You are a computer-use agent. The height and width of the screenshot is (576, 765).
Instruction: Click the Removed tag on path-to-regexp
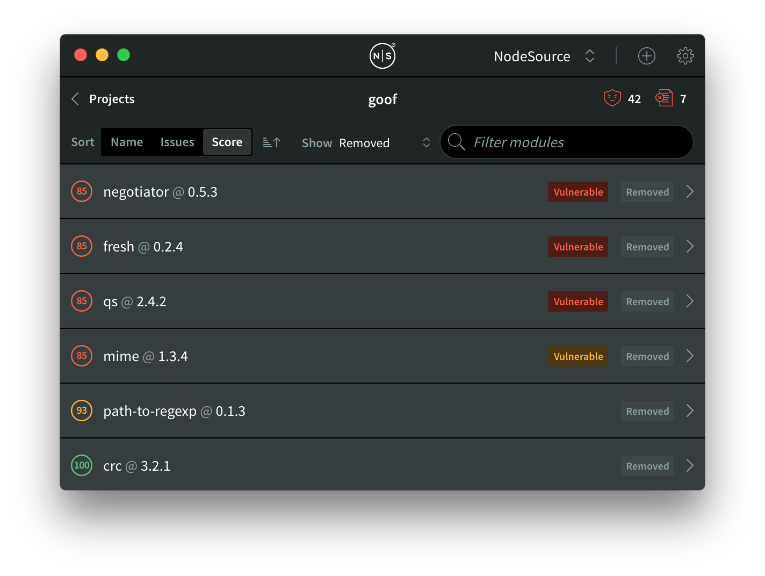click(647, 411)
